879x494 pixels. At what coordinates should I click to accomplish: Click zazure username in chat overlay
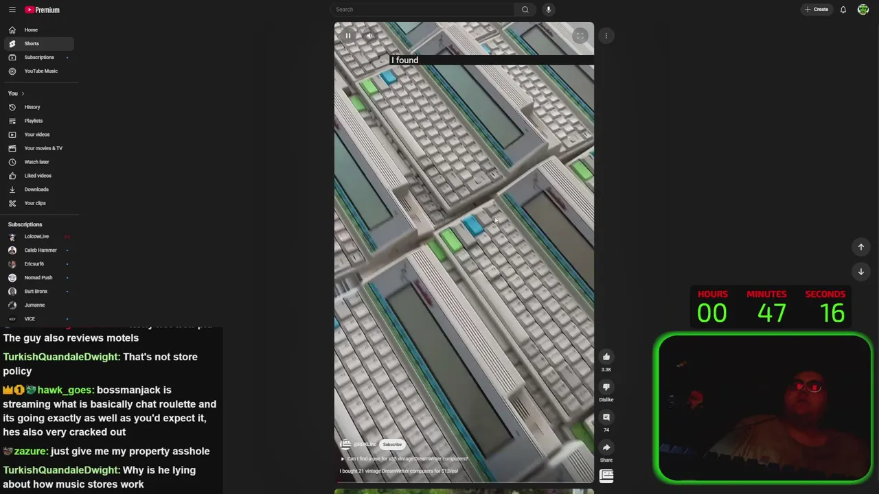31,451
